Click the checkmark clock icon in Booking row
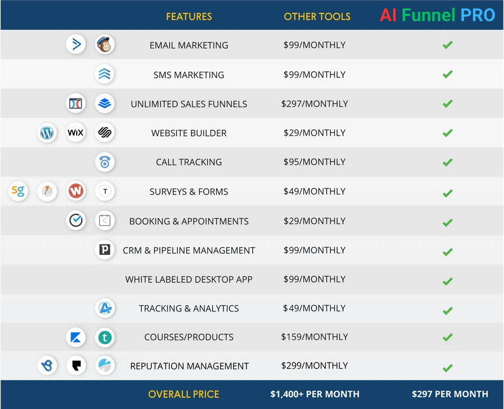The height and width of the screenshot is (409, 504). tap(76, 220)
